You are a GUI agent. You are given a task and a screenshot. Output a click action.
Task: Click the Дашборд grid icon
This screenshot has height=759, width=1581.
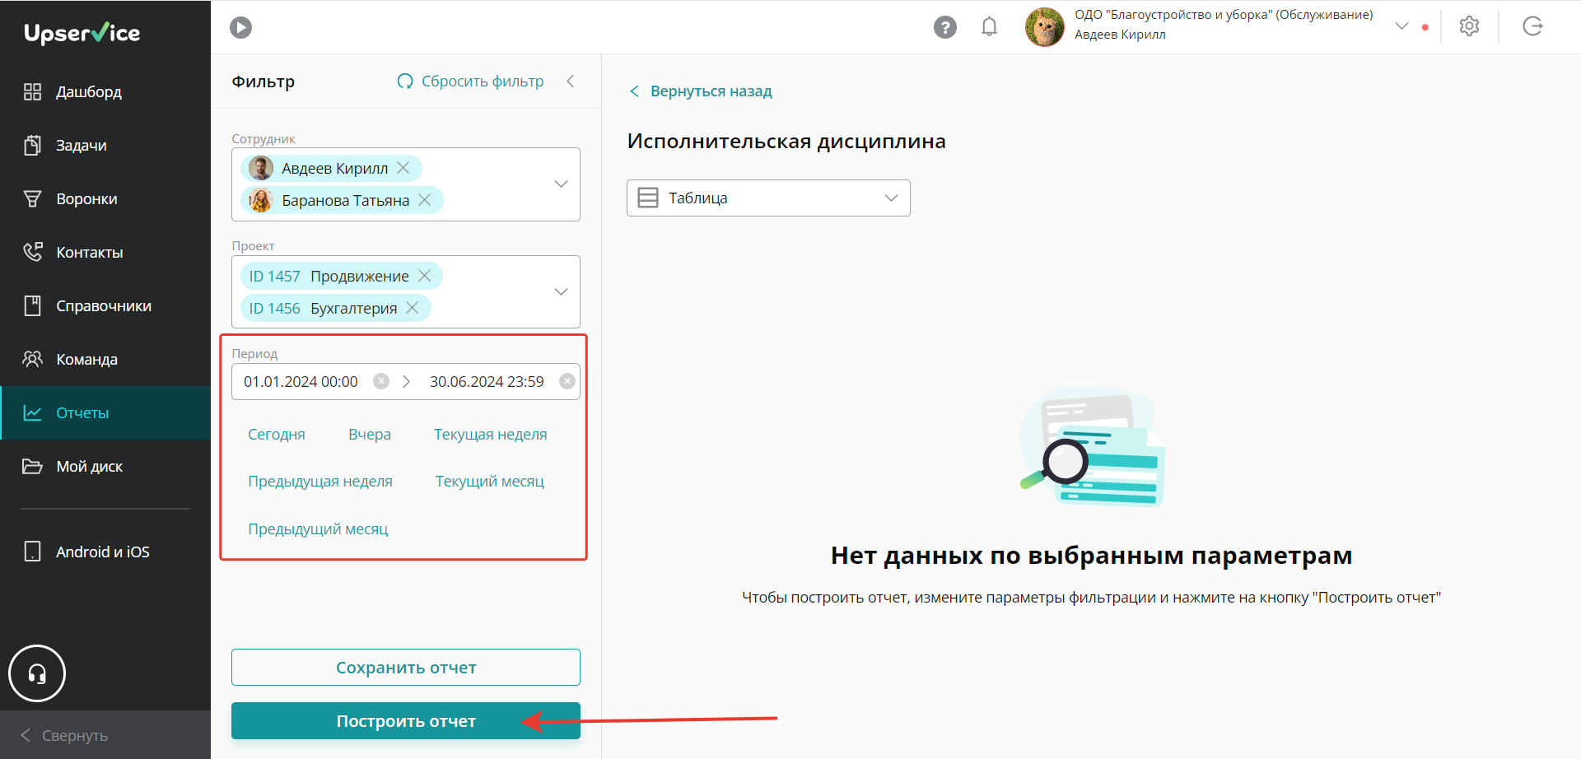32,91
